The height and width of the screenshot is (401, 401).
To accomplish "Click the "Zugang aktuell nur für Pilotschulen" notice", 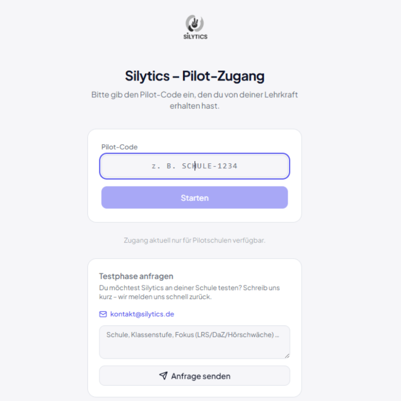I will pyautogui.click(x=195, y=240).
